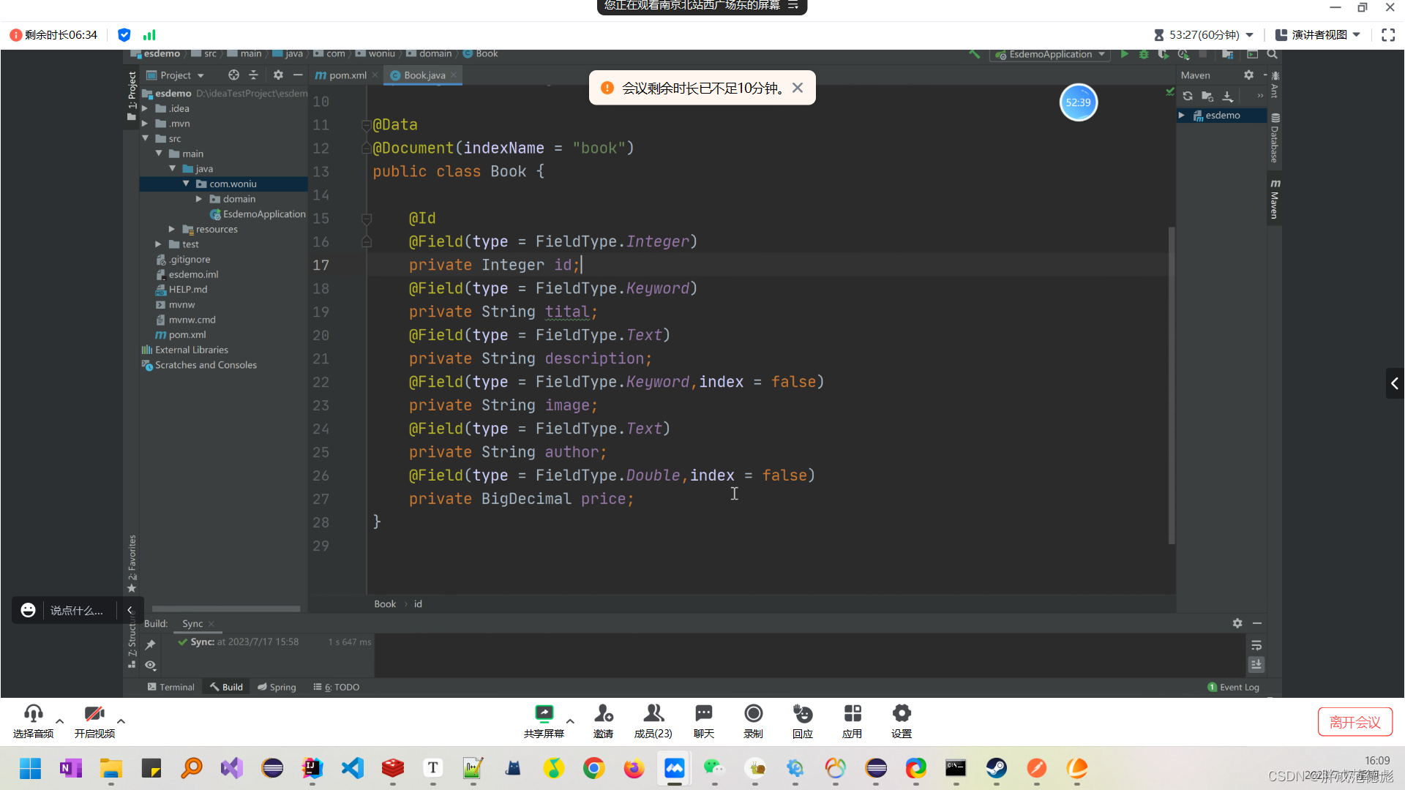Open EsdemoApplication run configuration dropdown

coord(1051,54)
